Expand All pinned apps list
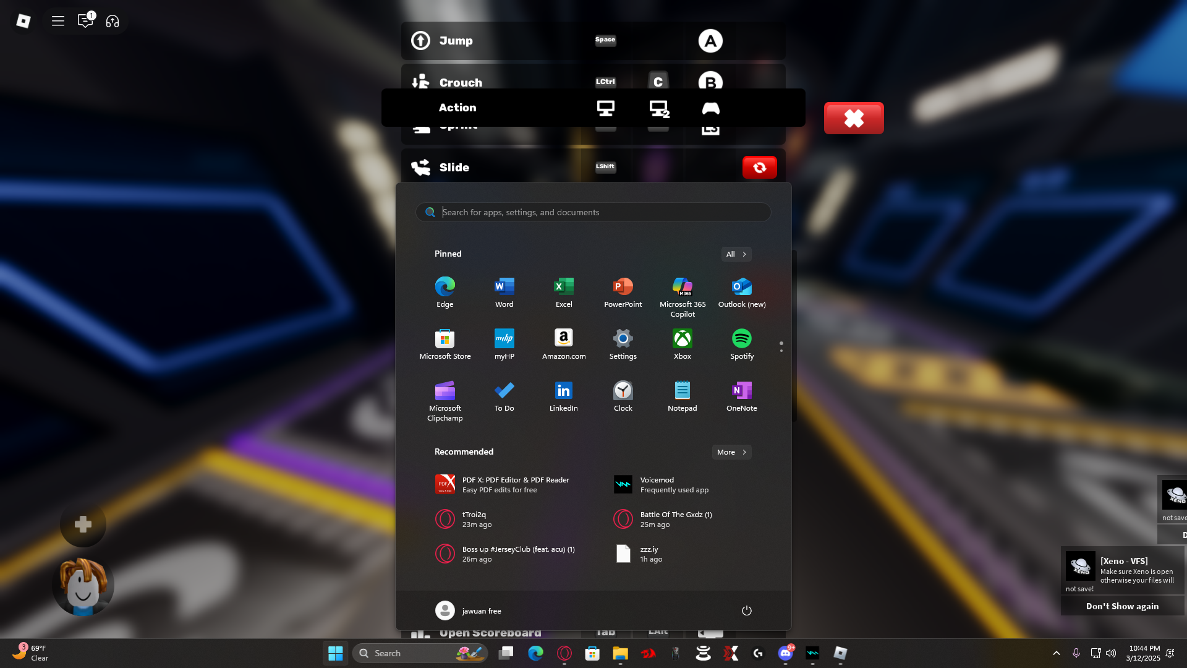This screenshot has height=668, width=1187. click(736, 254)
